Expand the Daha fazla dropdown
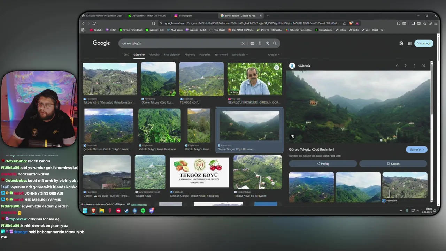This screenshot has height=251, width=446. (240, 55)
